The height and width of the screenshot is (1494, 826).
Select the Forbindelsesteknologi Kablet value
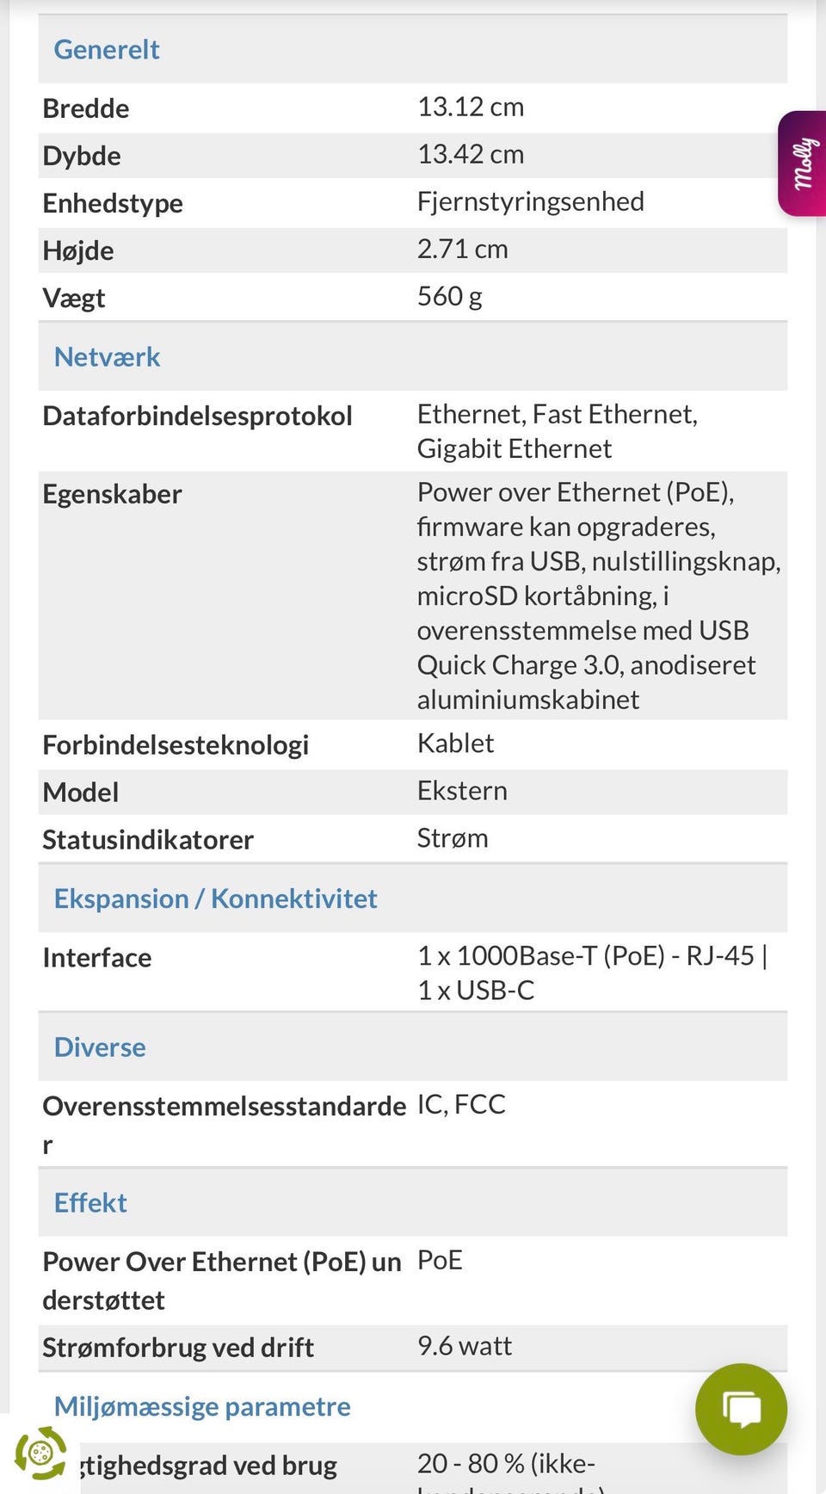click(455, 743)
